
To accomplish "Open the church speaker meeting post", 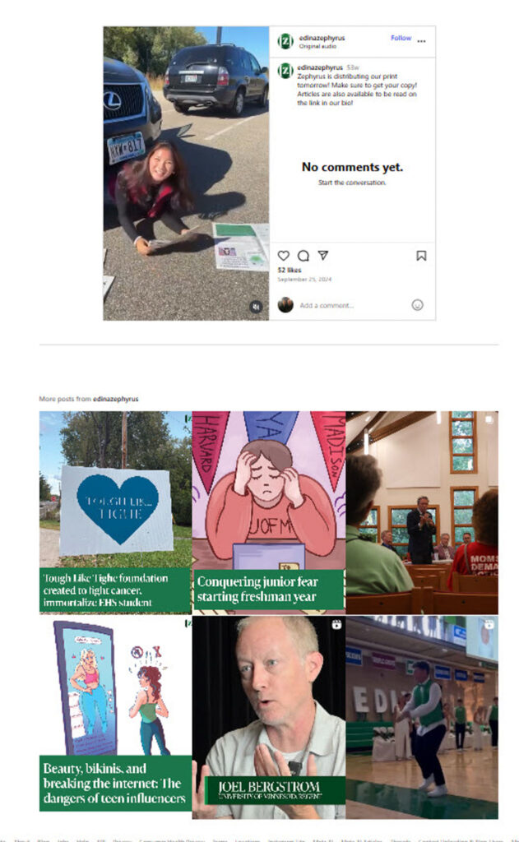I will coord(422,512).
